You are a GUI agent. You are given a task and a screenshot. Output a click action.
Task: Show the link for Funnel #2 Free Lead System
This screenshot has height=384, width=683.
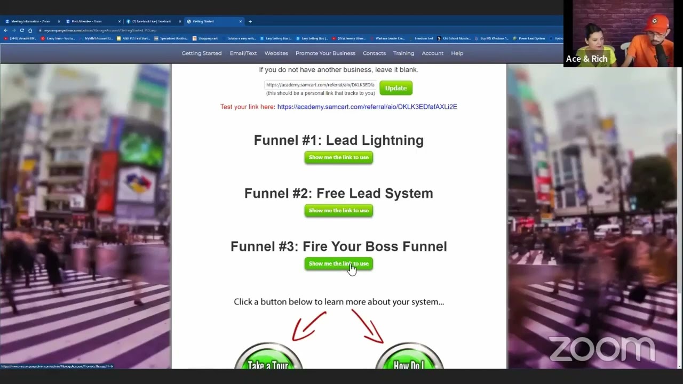(339, 210)
